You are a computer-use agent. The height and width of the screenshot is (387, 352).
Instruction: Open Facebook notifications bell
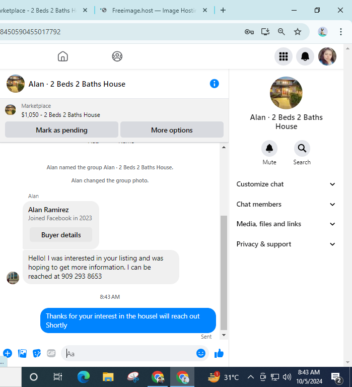tap(305, 56)
